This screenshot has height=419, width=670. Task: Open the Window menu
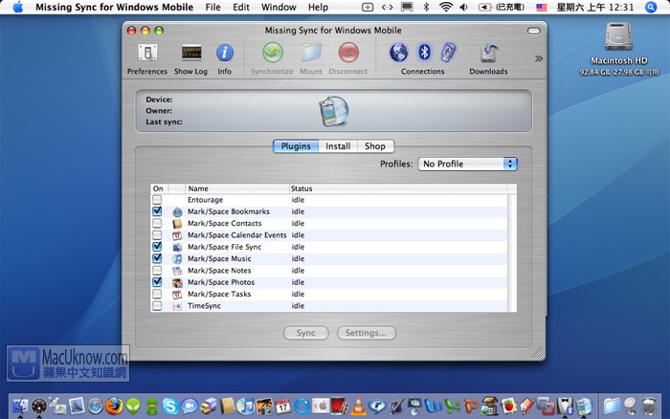point(279,8)
